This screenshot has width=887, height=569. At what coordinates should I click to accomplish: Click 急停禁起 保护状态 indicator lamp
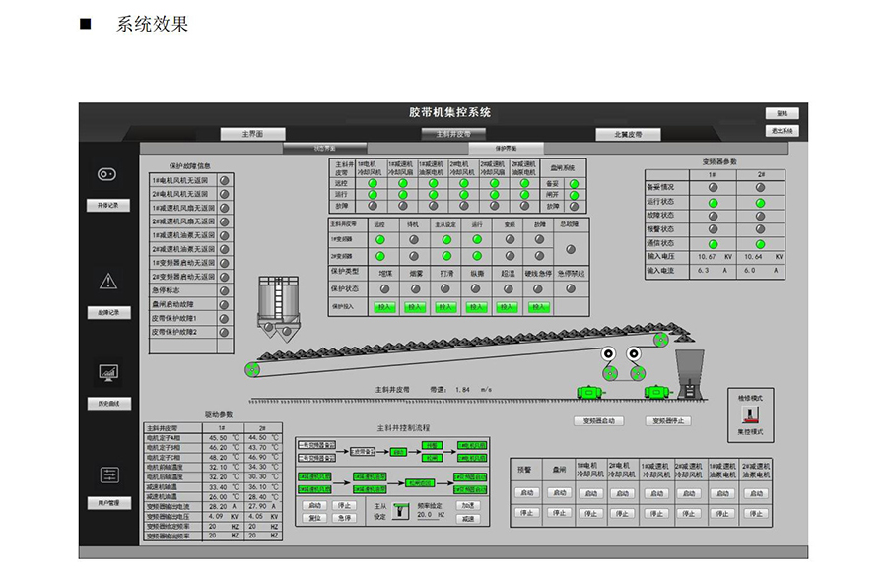click(x=571, y=288)
